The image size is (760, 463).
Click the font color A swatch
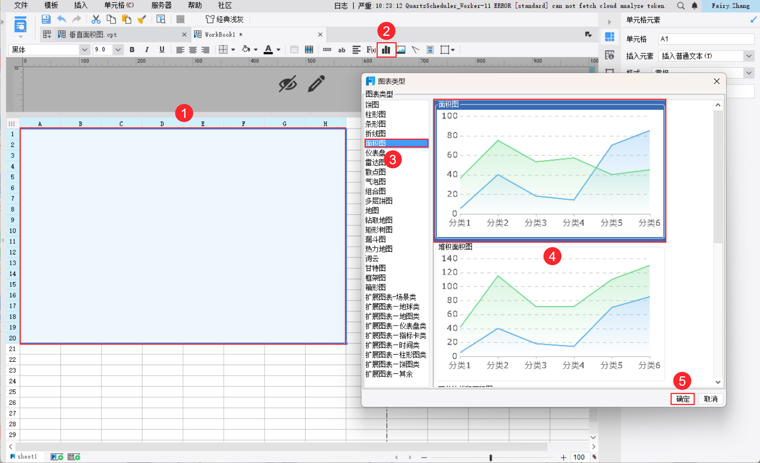268,50
